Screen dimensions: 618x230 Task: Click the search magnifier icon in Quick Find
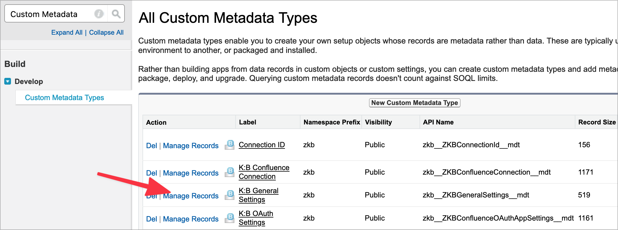point(116,14)
